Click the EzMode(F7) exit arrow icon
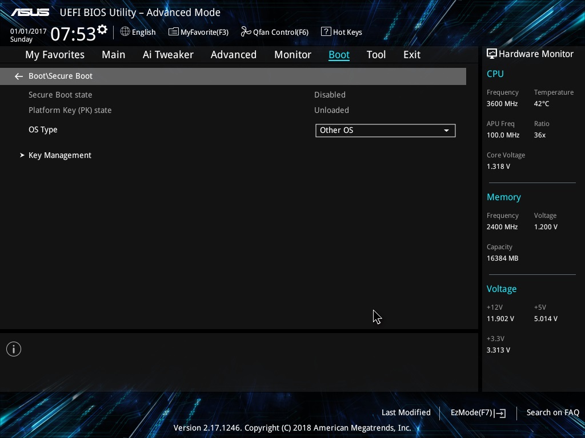 point(500,413)
